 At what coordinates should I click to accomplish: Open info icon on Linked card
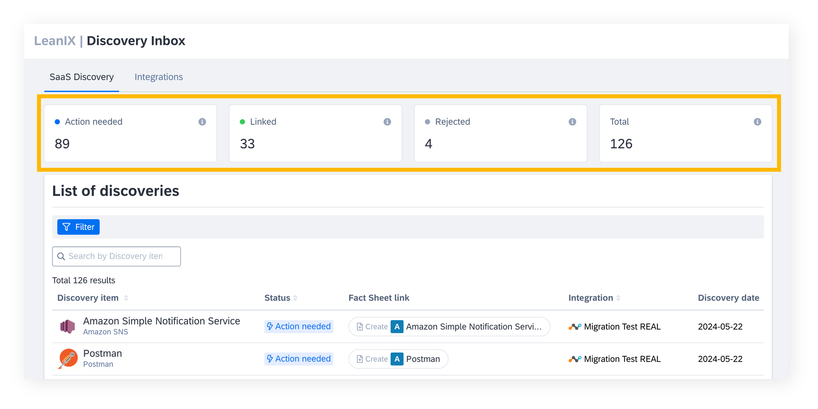(x=387, y=122)
